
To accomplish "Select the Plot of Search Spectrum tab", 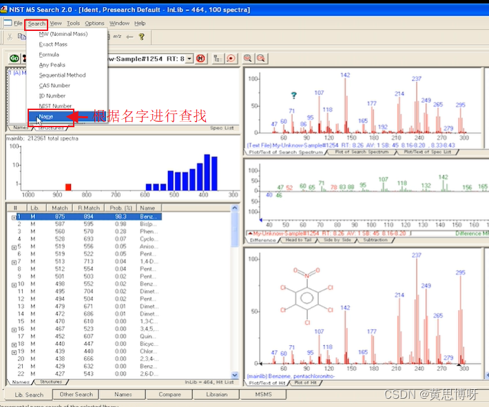I will click(x=362, y=152).
